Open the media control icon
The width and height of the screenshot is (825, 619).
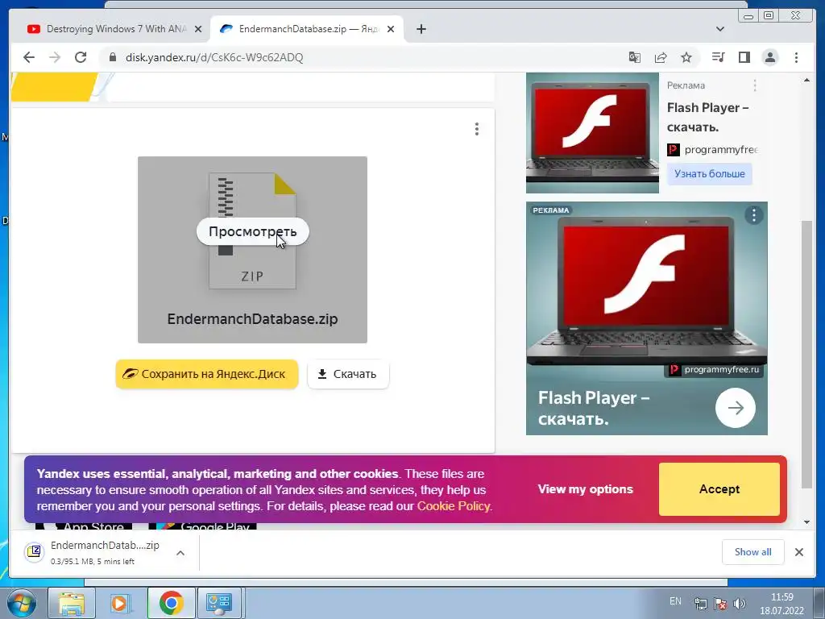coord(718,57)
